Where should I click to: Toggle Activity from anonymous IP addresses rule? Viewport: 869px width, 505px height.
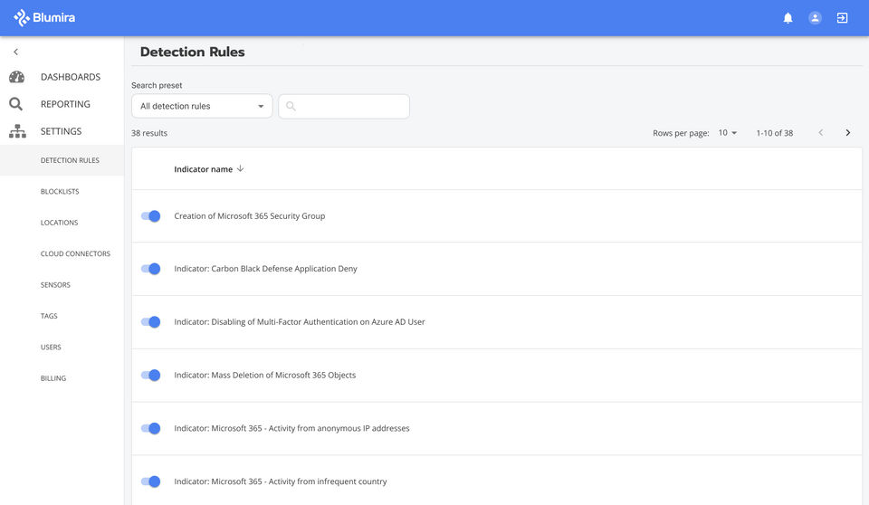(x=151, y=428)
